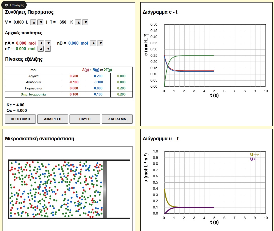
Task: Increase volume V with up arrow
Action: coord(33,22)
